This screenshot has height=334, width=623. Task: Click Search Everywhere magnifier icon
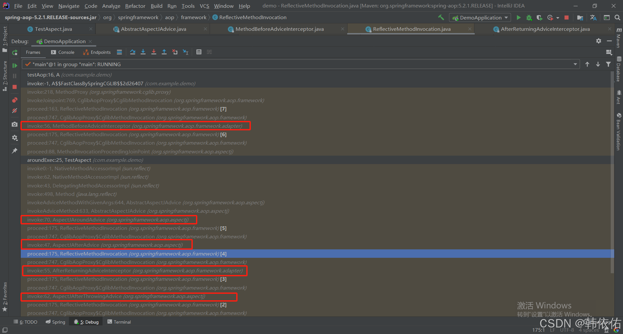(617, 18)
